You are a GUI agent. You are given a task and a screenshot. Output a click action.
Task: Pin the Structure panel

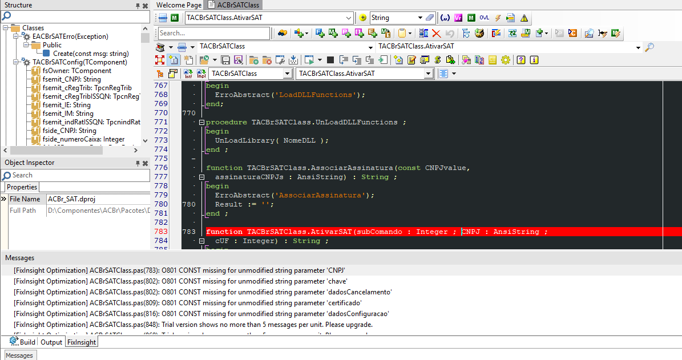[x=138, y=6]
